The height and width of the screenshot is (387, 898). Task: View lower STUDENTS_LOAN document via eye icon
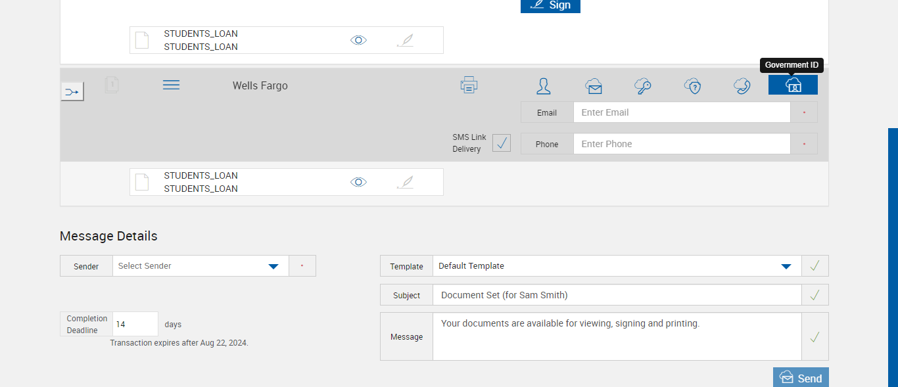[358, 182]
